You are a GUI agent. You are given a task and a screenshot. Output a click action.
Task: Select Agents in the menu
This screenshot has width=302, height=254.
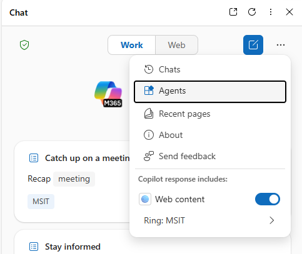point(210,92)
